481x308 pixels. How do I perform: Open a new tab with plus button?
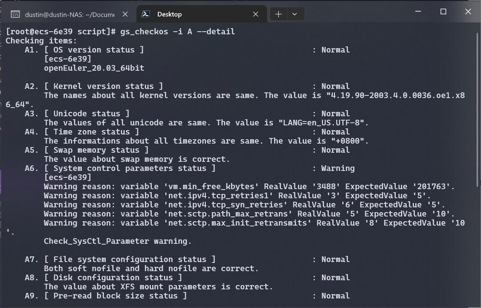(278, 14)
